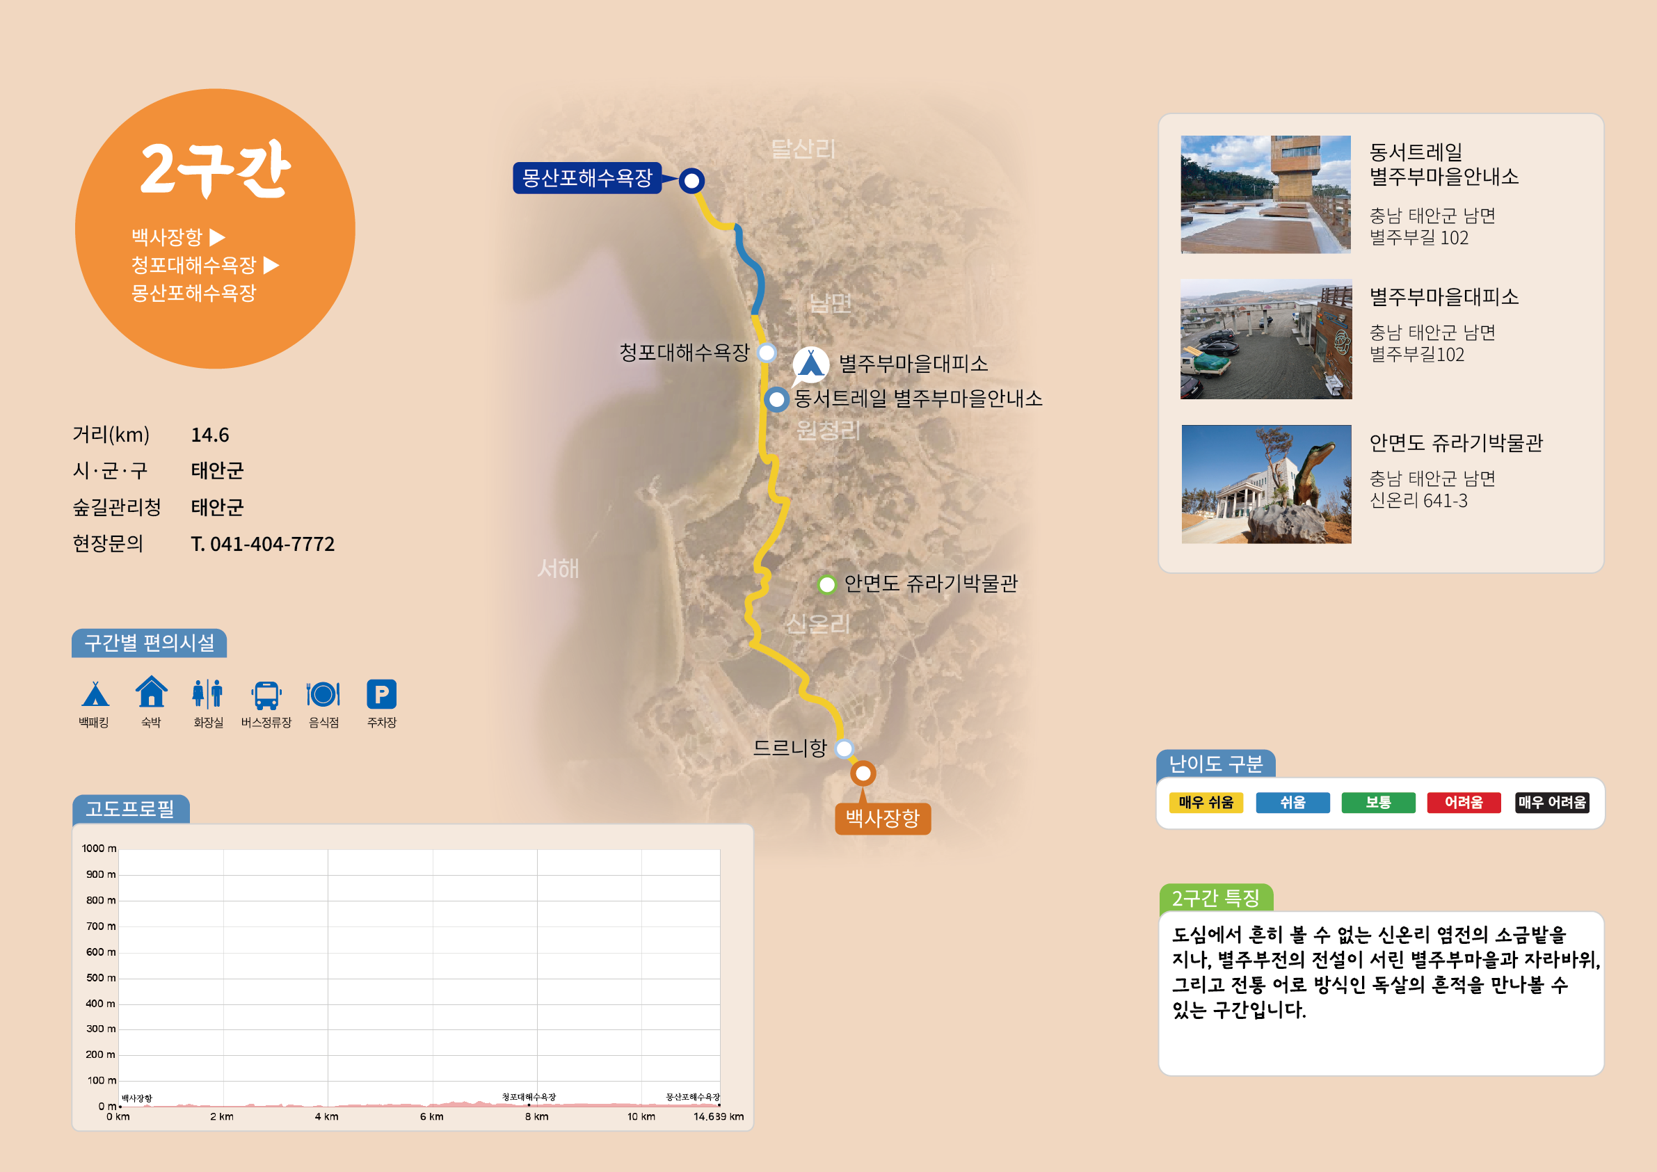Image resolution: width=1657 pixels, height=1172 pixels.
Task: Click the orange 백사장항 map label
Action: pyautogui.click(x=883, y=819)
